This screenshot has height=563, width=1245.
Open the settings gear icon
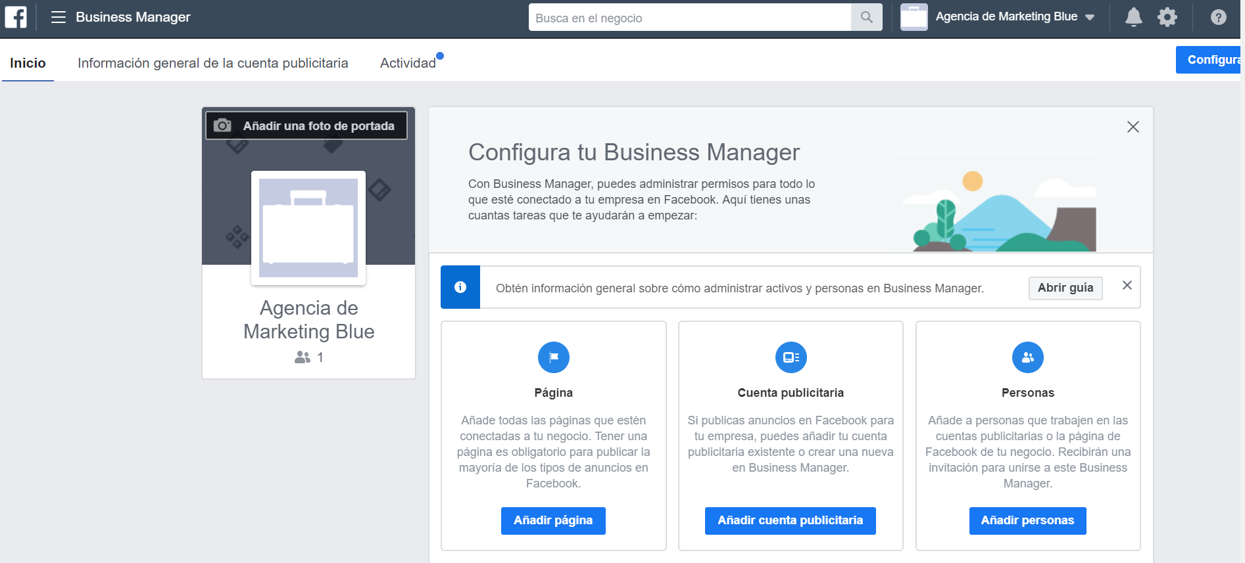(x=1167, y=17)
